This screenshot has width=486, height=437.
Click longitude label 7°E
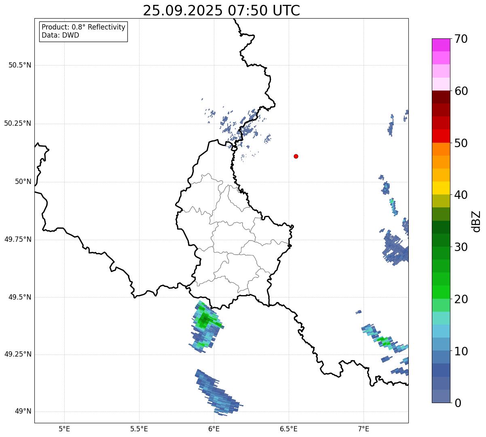click(x=364, y=429)
